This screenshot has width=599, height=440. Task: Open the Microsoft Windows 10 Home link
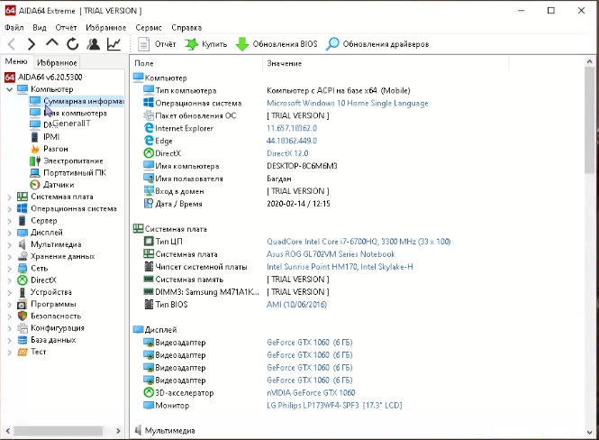click(348, 103)
